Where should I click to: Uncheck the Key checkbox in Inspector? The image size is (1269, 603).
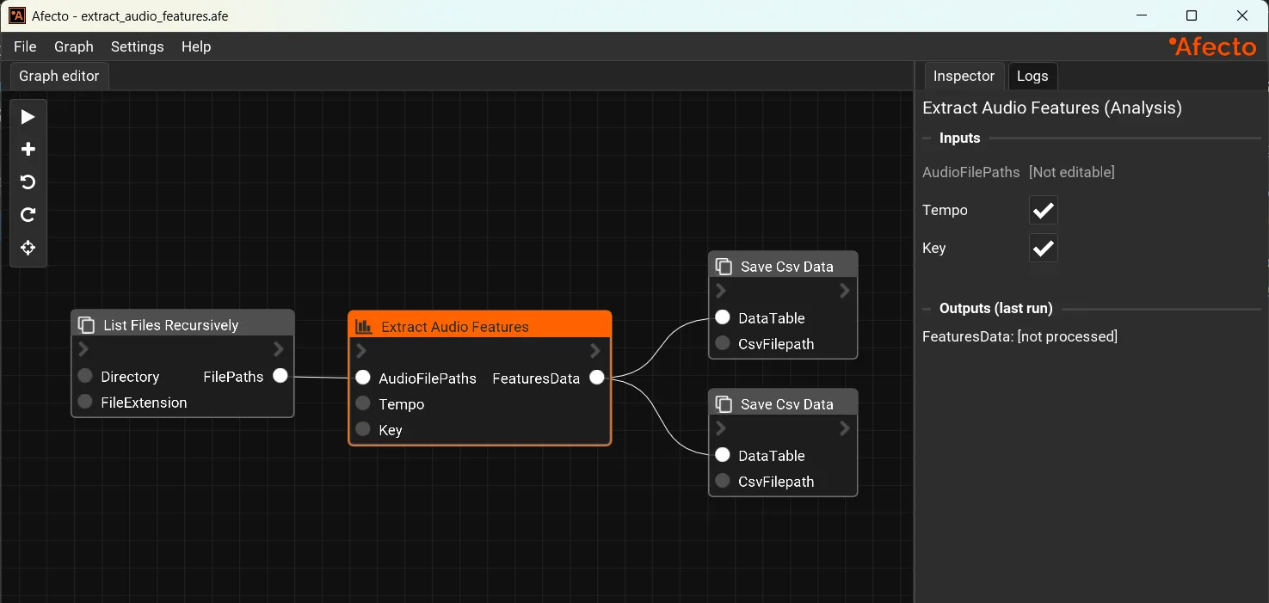pos(1044,248)
